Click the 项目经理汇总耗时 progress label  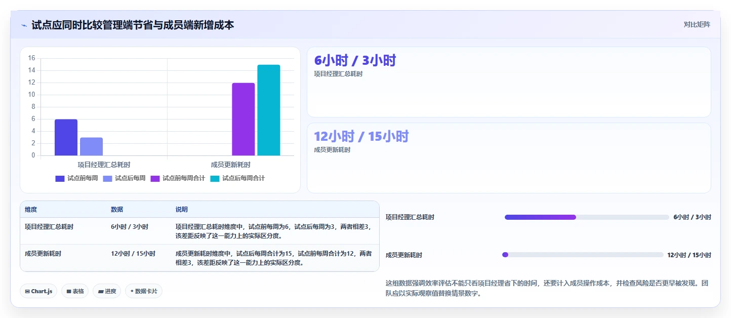410,217
